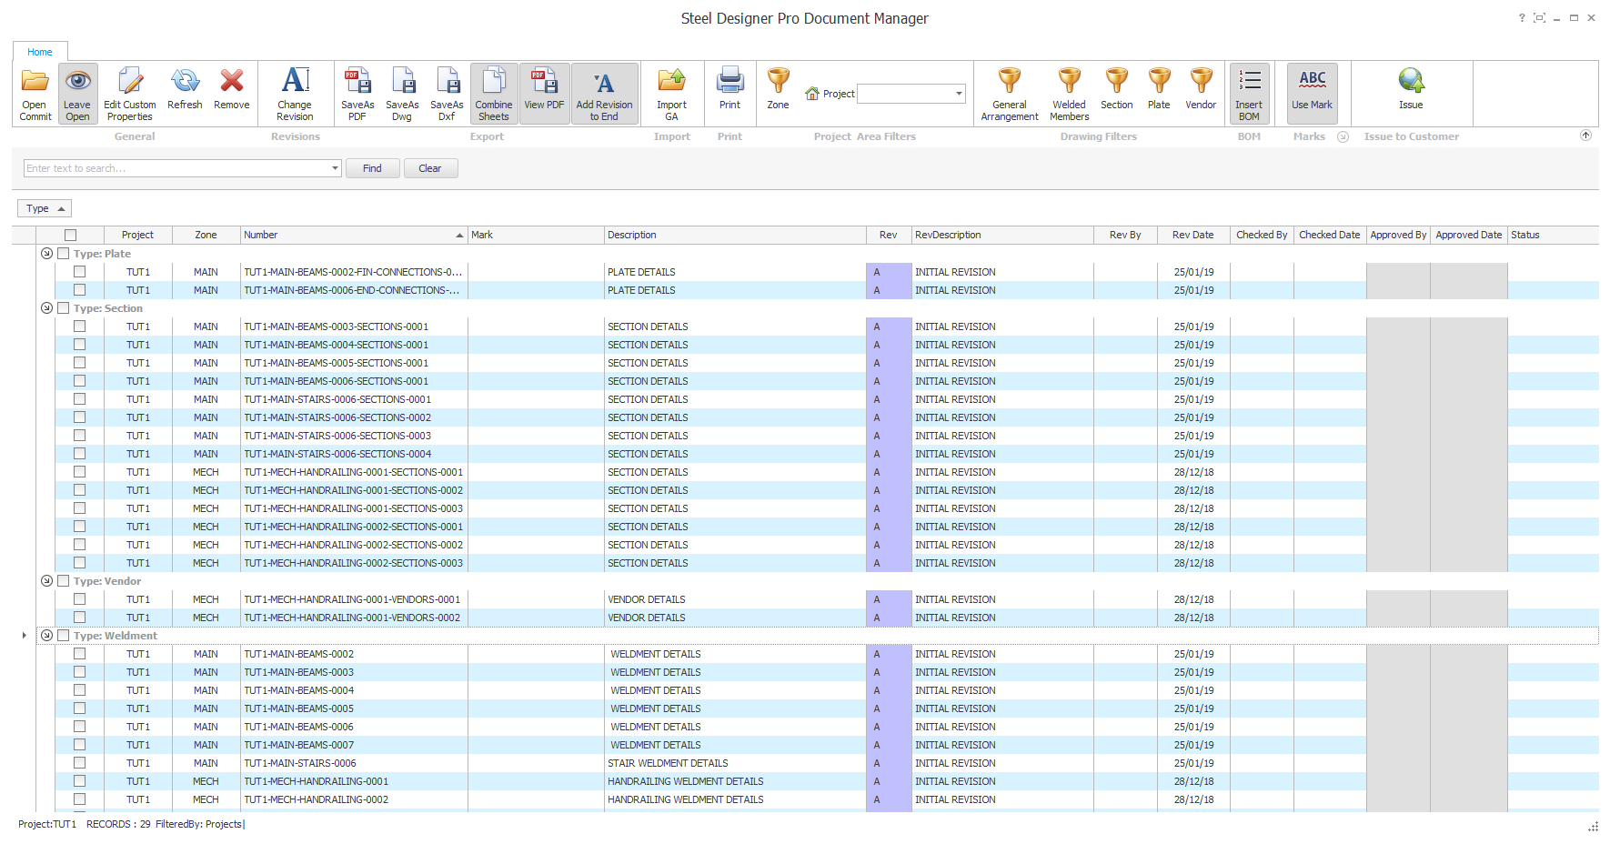
Task: Expand the search text dropdown arrow
Action: pyautogui.click(x=335, y=168)
